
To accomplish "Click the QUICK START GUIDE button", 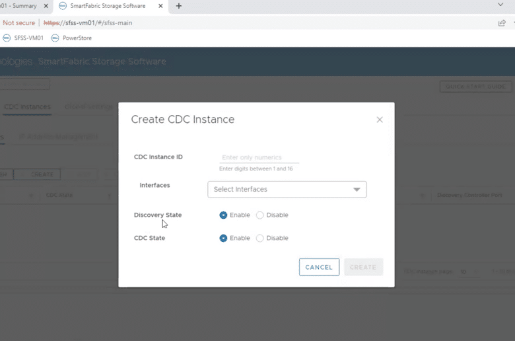I will pos(475,87).
